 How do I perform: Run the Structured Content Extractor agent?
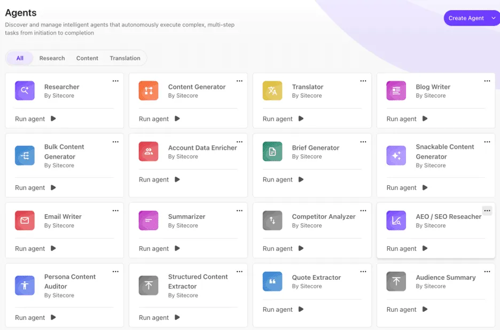160,318
